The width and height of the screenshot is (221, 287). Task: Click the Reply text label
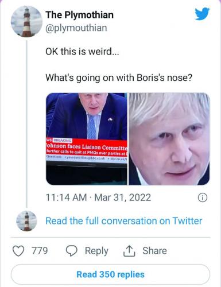(96, 251)
